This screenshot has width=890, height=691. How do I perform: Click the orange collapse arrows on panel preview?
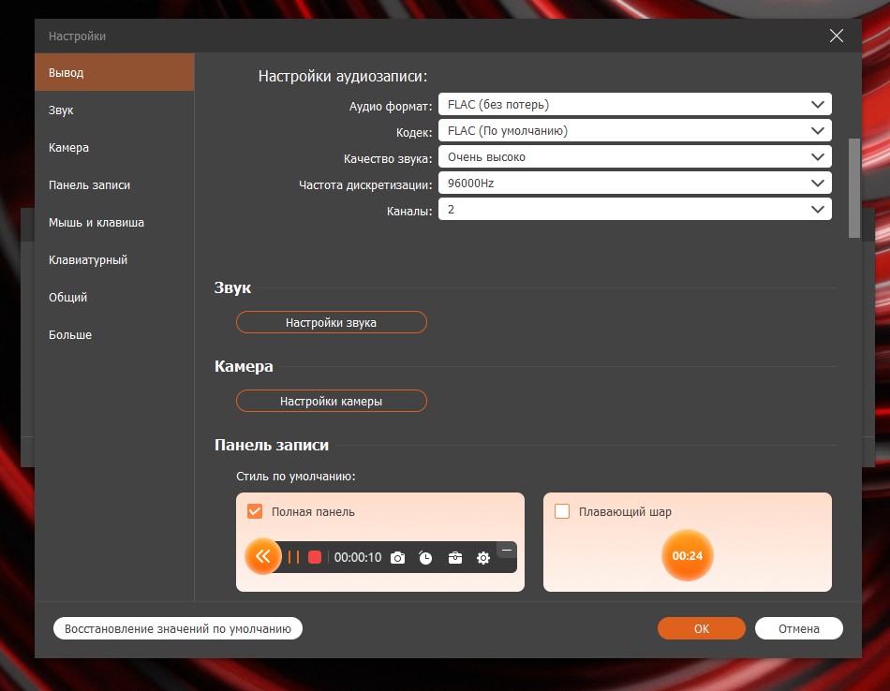pos(263,557)
